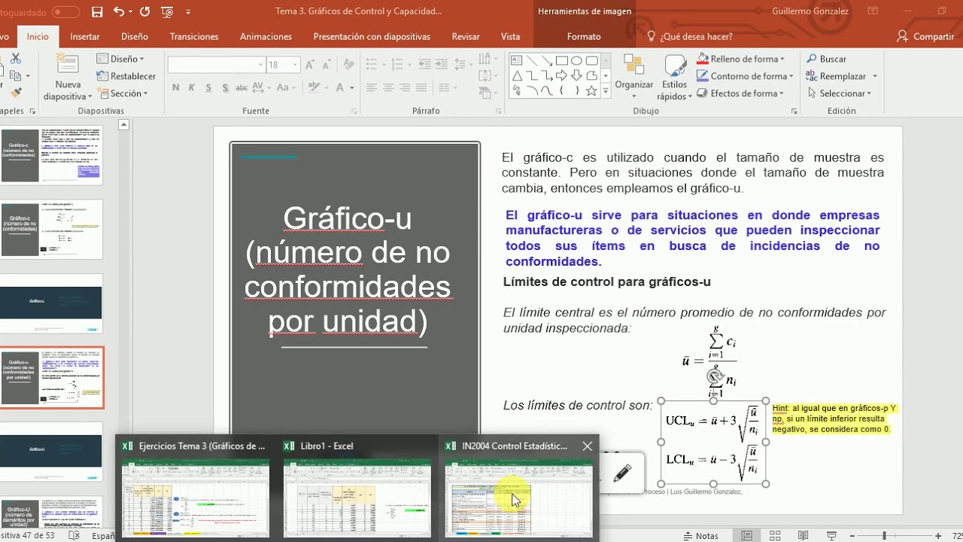The width and height of the screenshot is (963, 542).
Task: Click the Save icon in the title bar
Action: point(97,11)
